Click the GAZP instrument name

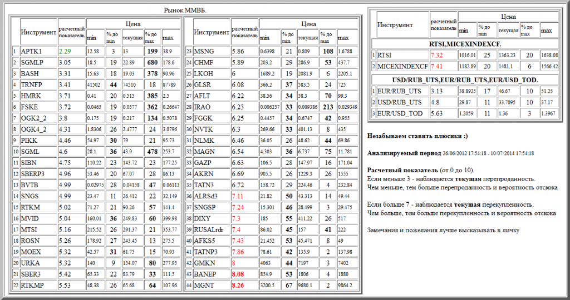point(202,162)
